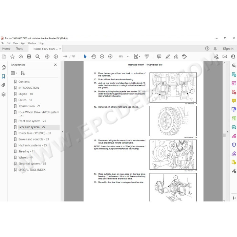Open the Sign document tool
This screenshot has height=237, width=237.
coord(176,57)
